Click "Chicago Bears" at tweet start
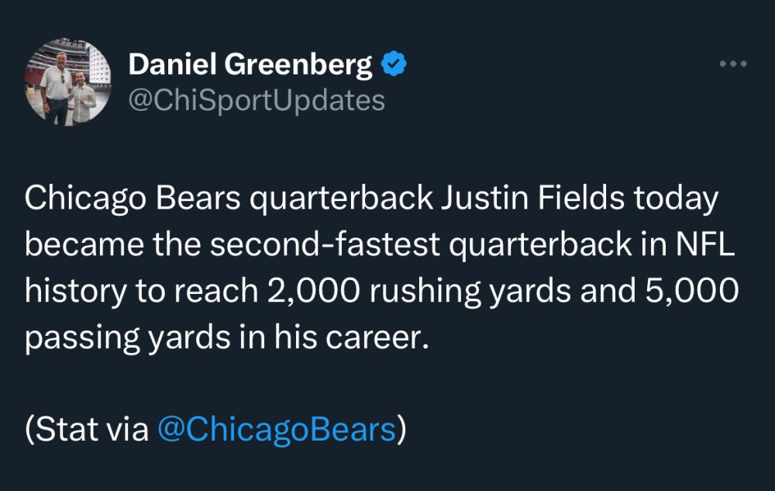The width and height of the screenshot is (775, 491). (133, 199)
